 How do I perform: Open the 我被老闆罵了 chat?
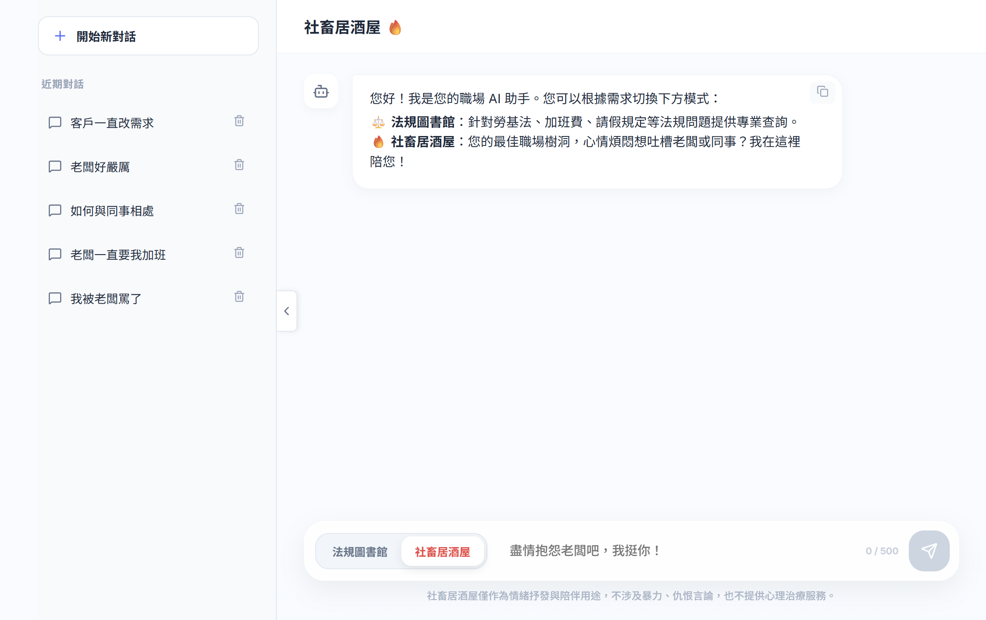106,298
